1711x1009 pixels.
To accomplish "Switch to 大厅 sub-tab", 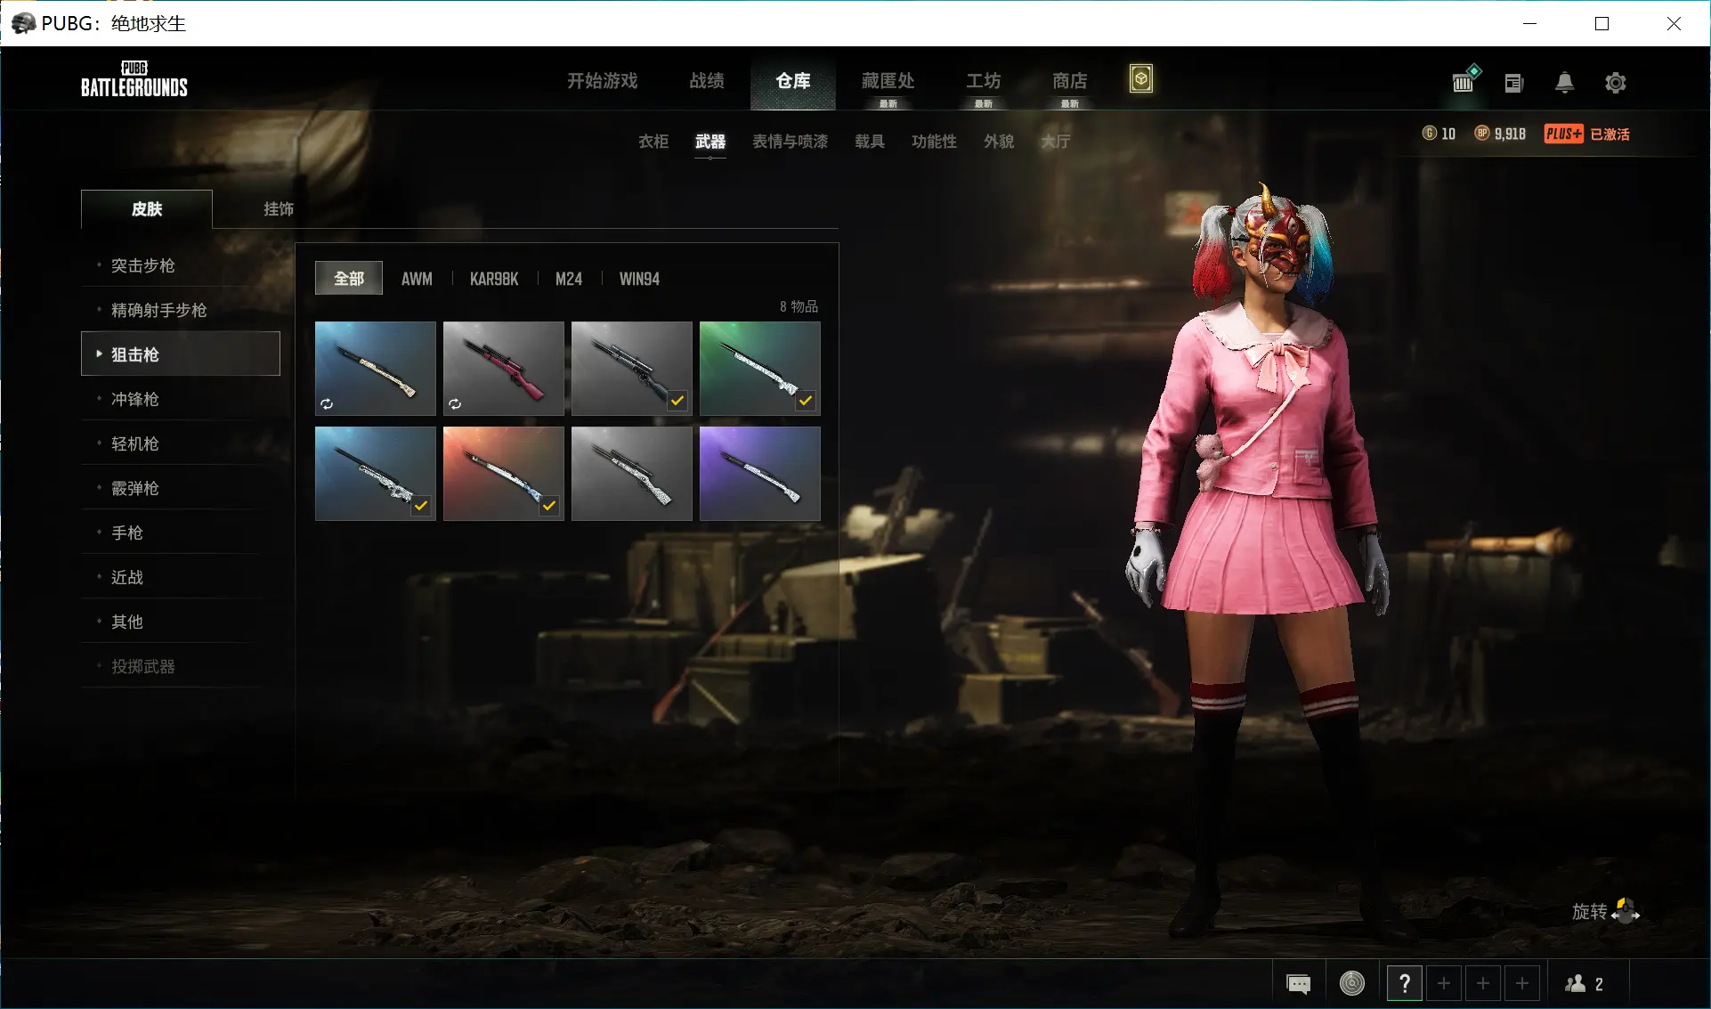I will [1056, 142].
